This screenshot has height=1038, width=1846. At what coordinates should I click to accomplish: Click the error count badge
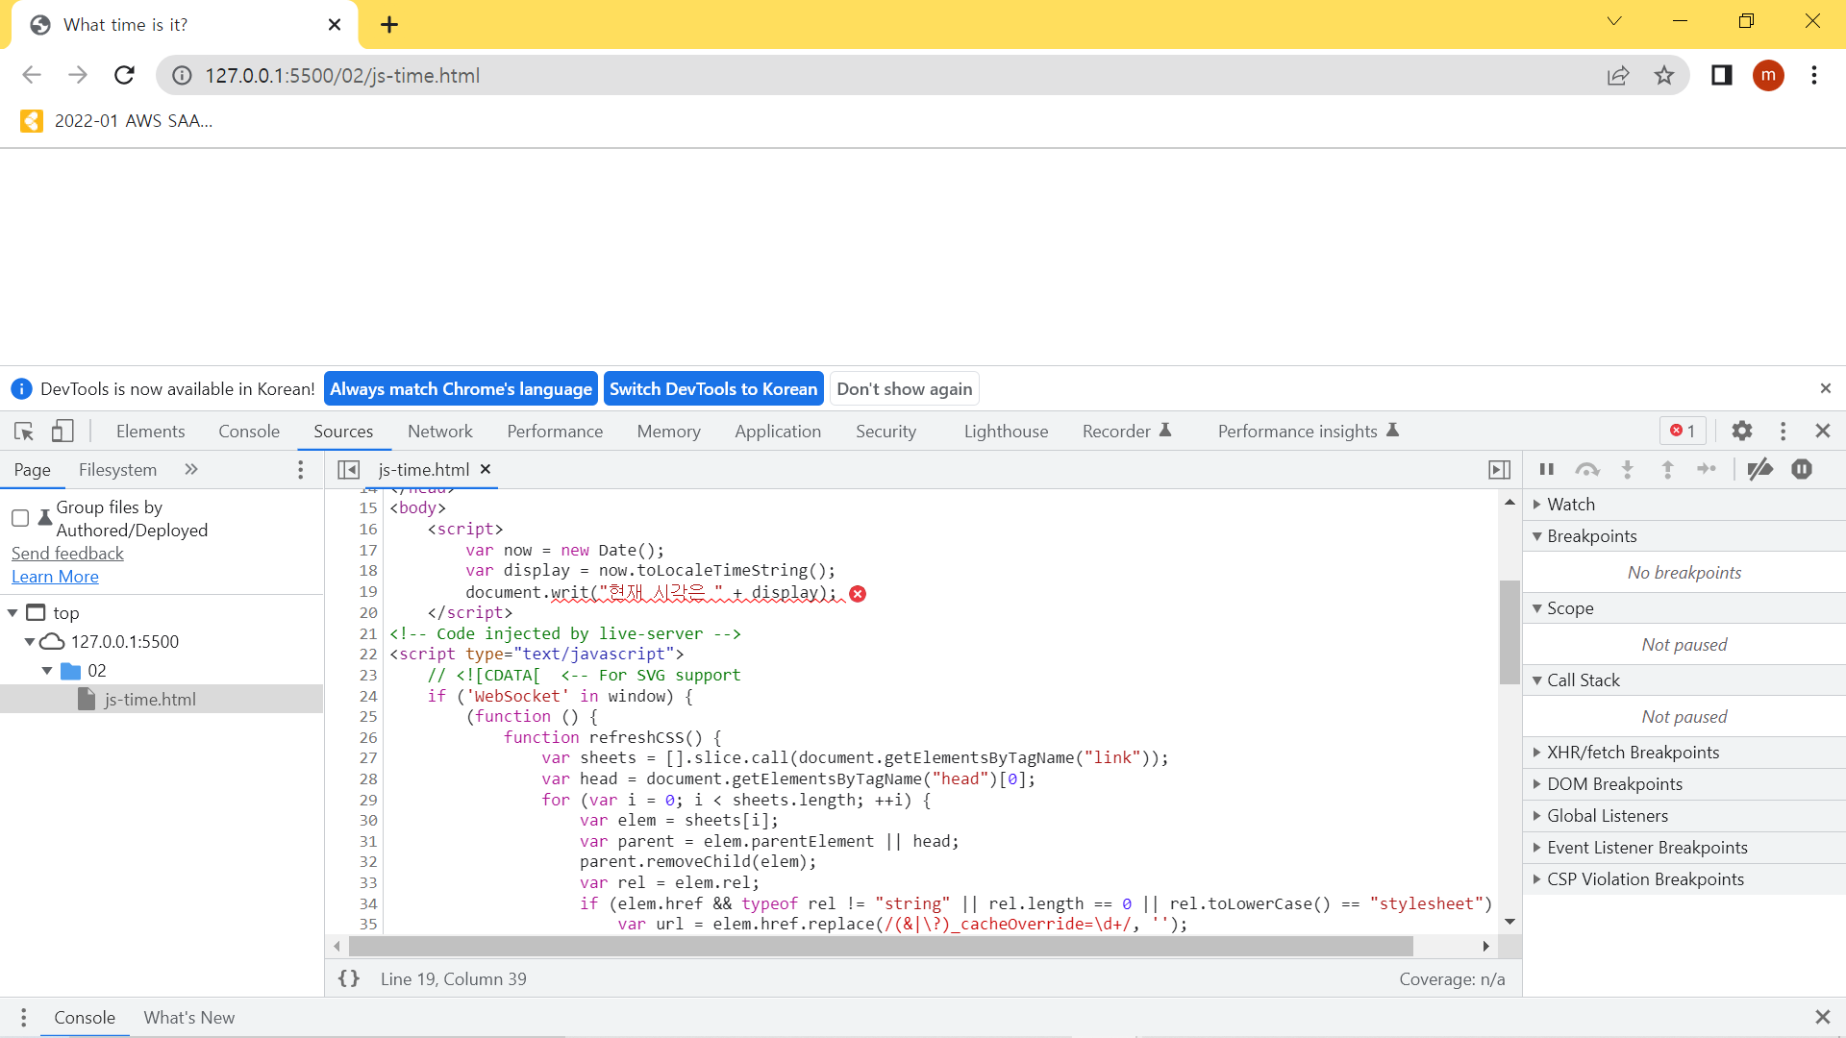tap(1683, 432)
